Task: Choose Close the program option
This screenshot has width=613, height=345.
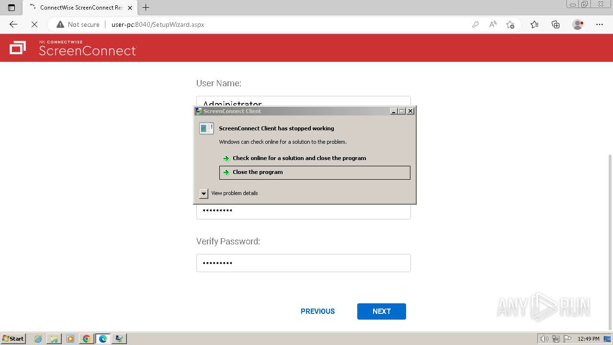Action: pyautogui.click(x=315, y=172)
